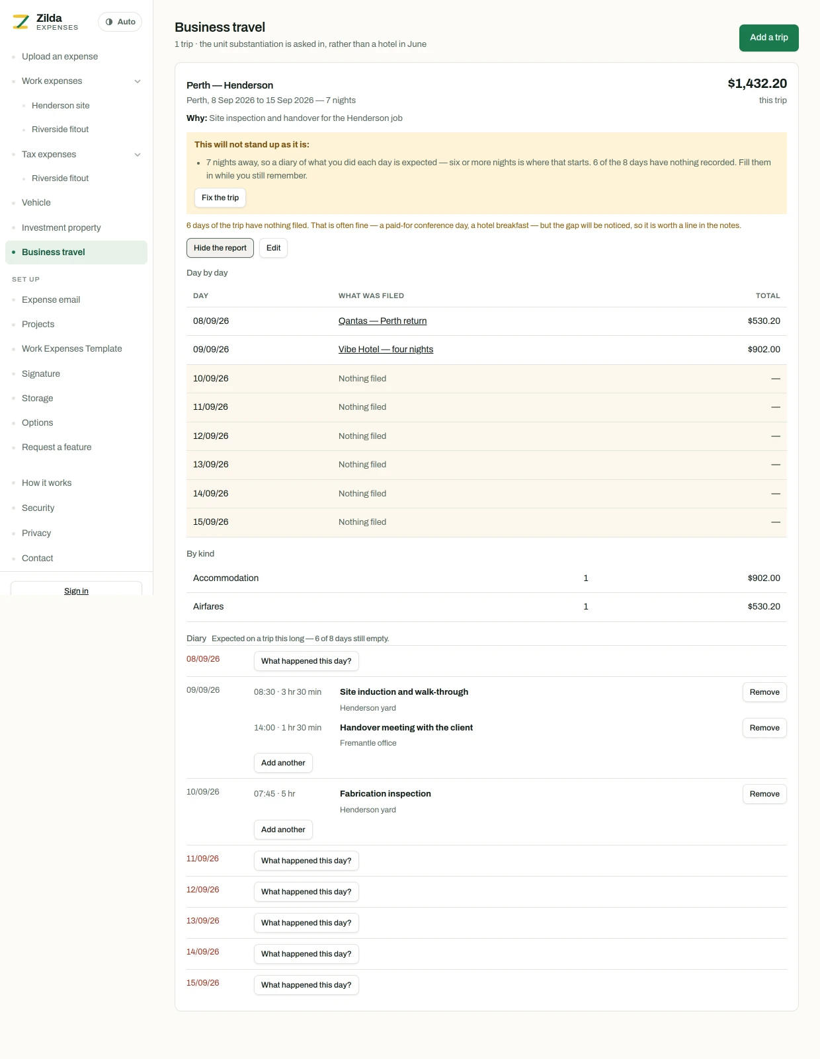Screen dimensions: 820x1059
Task: Collapse the Work expenses section chevron
Action: [x=138, y=81]
